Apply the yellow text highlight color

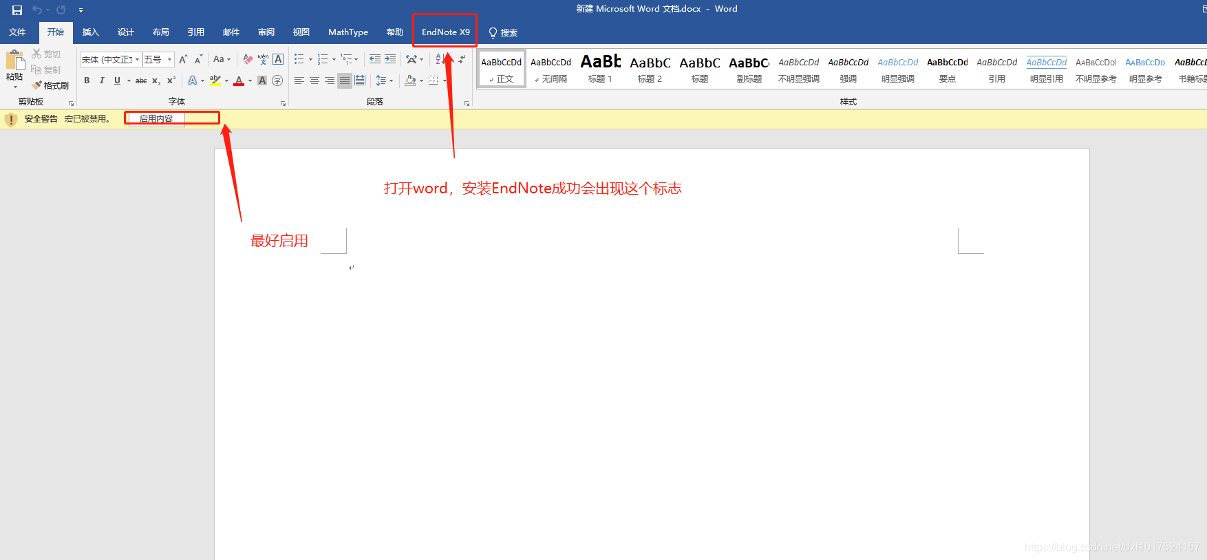tap(215, 80)
